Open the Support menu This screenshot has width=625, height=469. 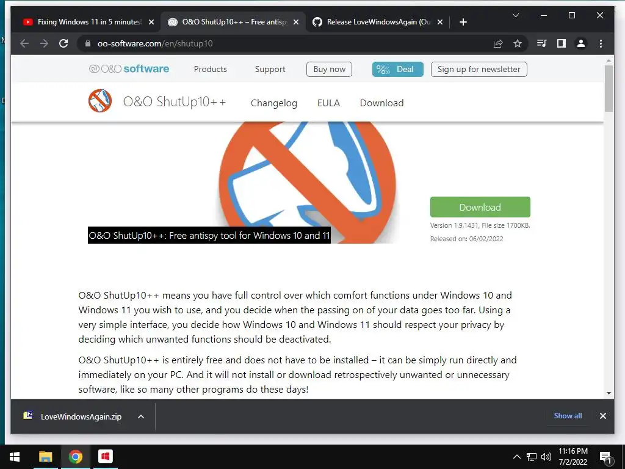(270, 70)
